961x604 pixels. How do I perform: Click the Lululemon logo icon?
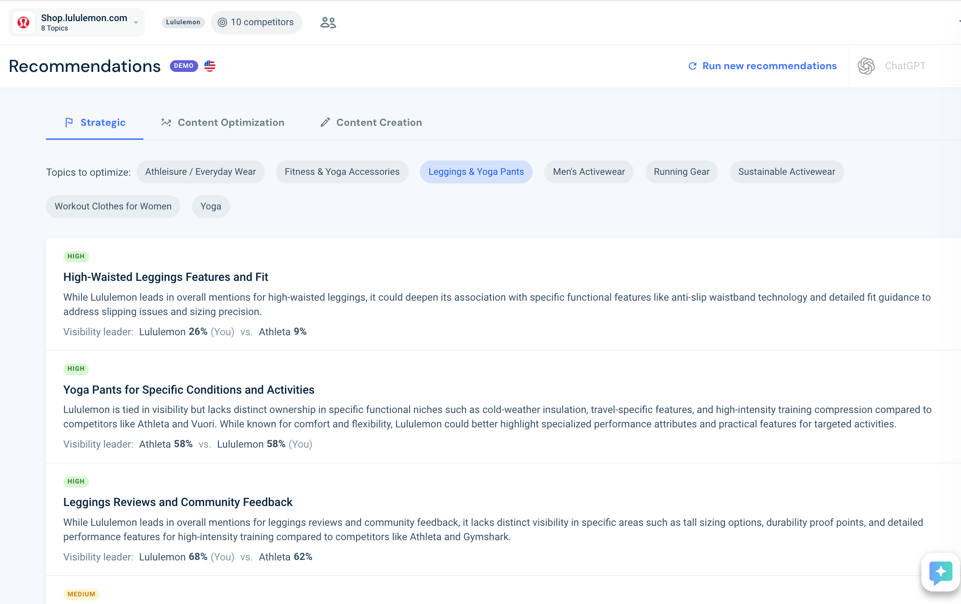[23, 22]
